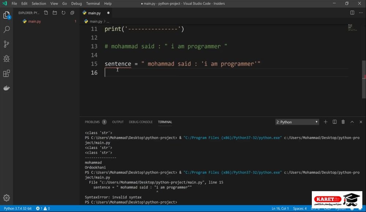366x212 pixels.
Task: Open the View menu
Action: (x=54, y=4)
